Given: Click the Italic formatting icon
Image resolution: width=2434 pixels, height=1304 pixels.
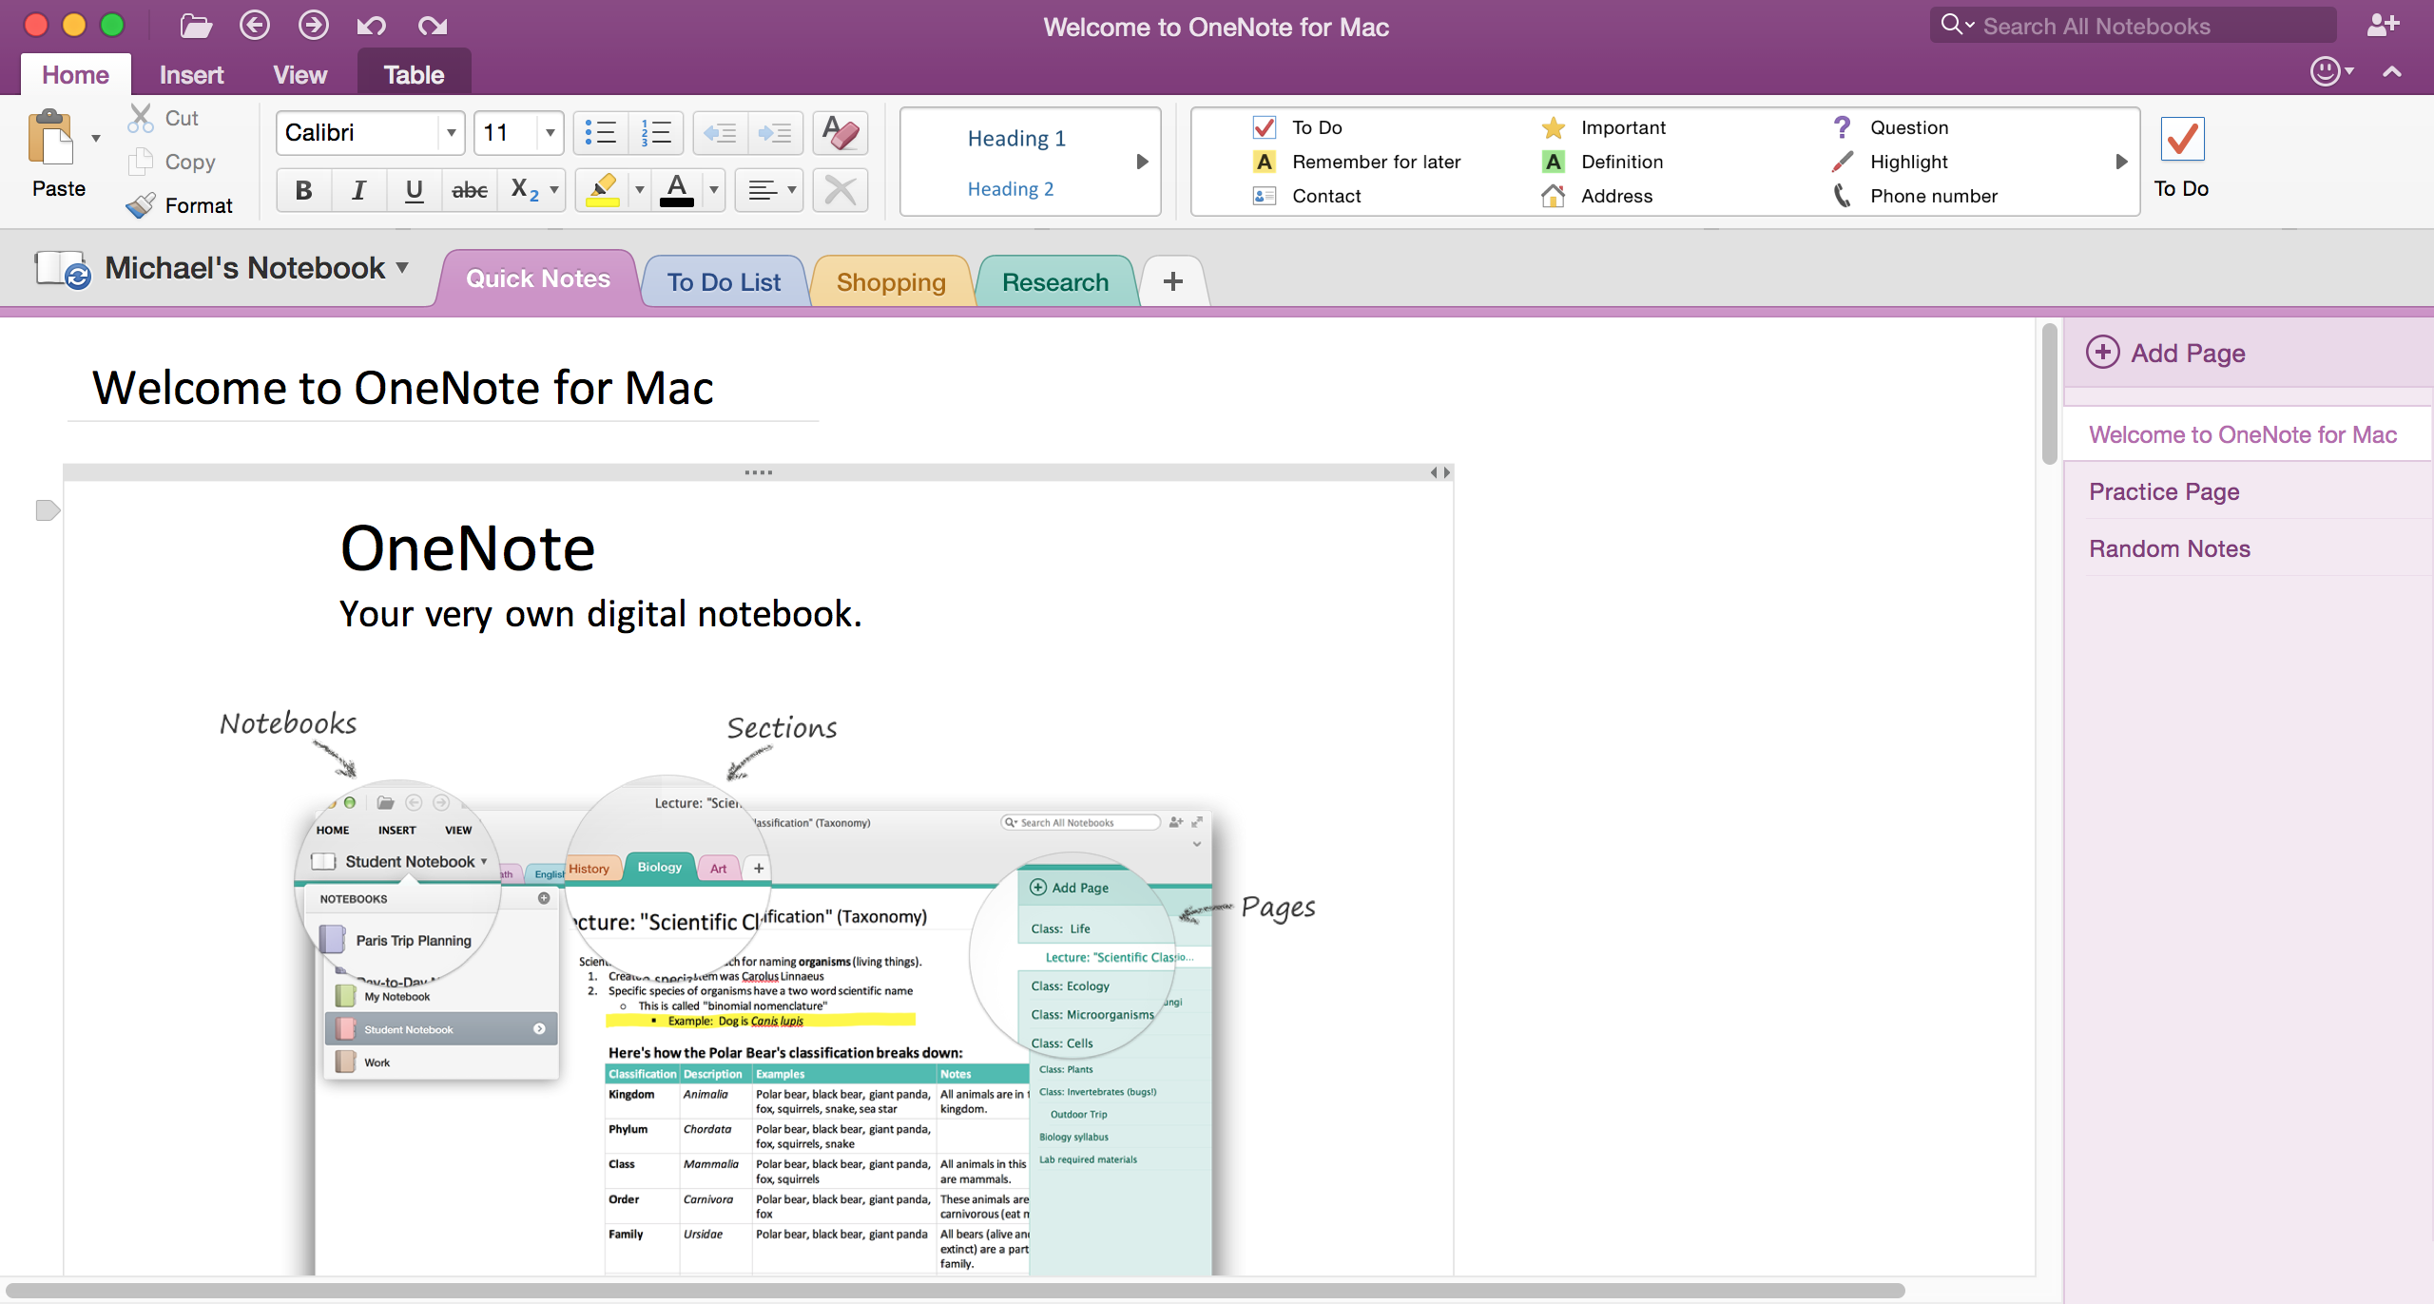Looking at the screenshot, I should point(356,193).
